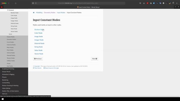
Task: Click the shield icon in browser toolbar
Action: (x=140, y=3)
